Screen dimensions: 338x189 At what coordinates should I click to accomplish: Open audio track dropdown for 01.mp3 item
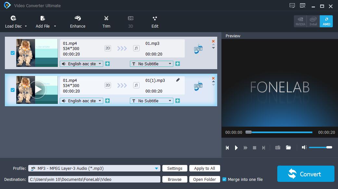click(81, 64)
